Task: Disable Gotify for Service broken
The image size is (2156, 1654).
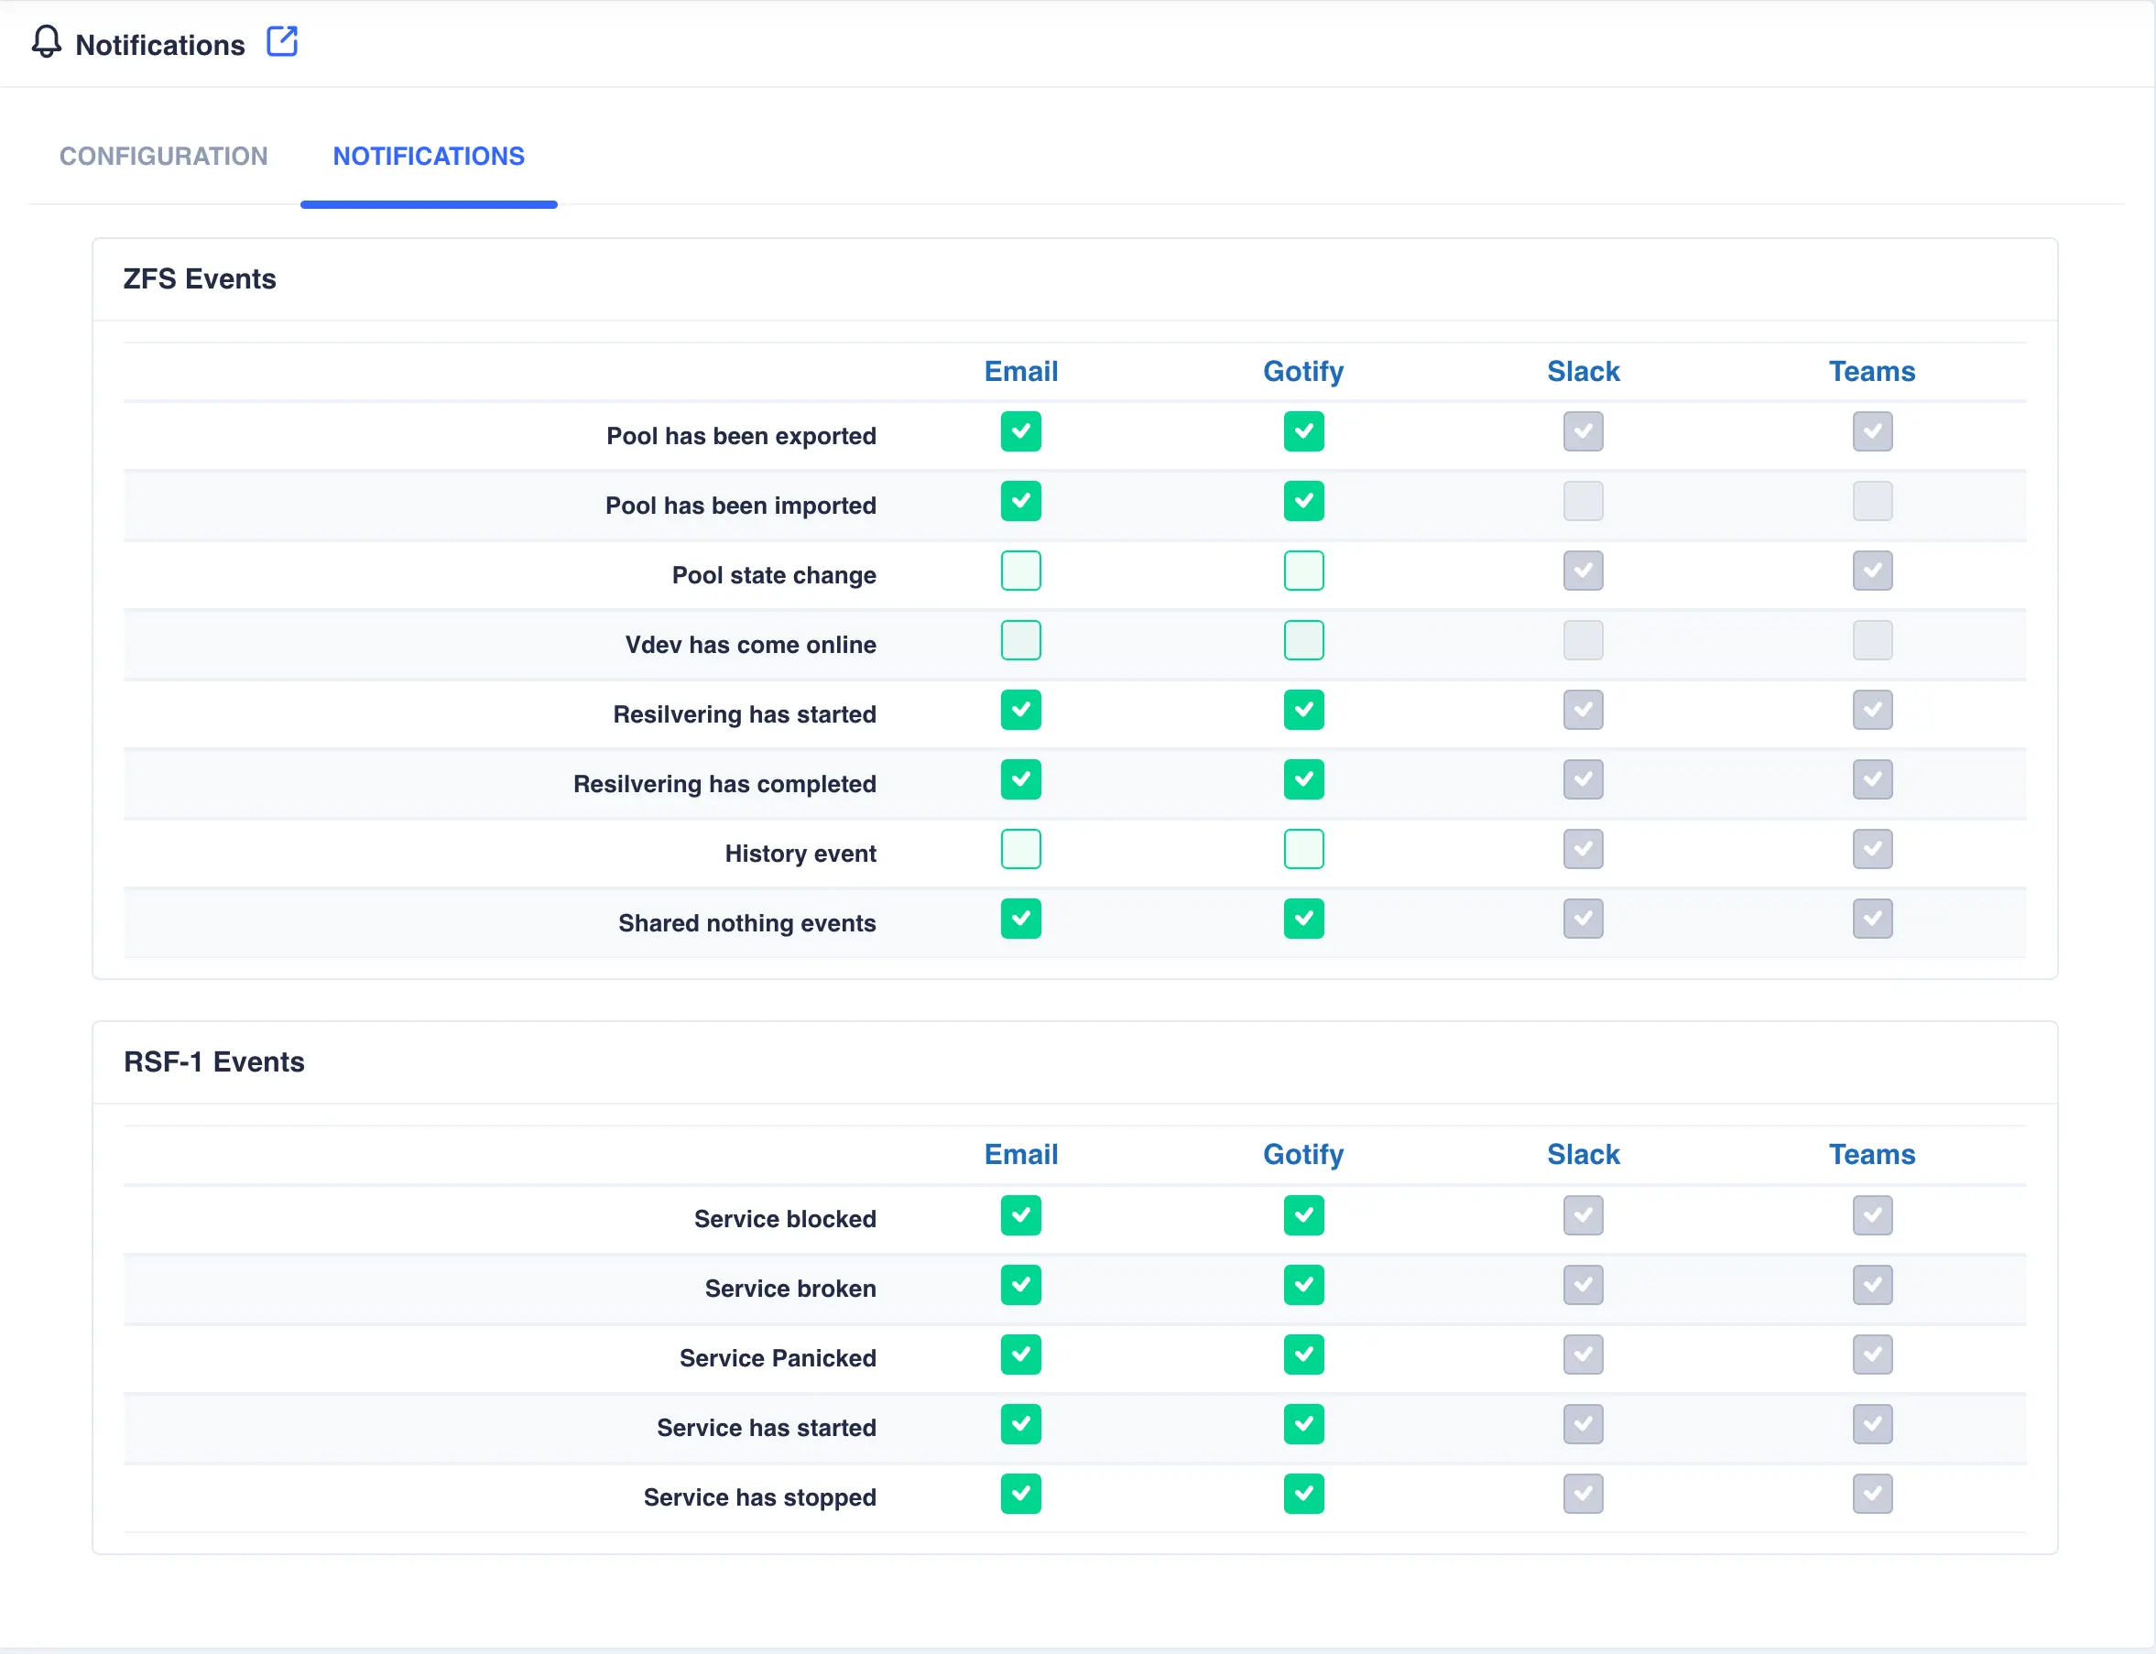Action: tap(1303, 1285)
